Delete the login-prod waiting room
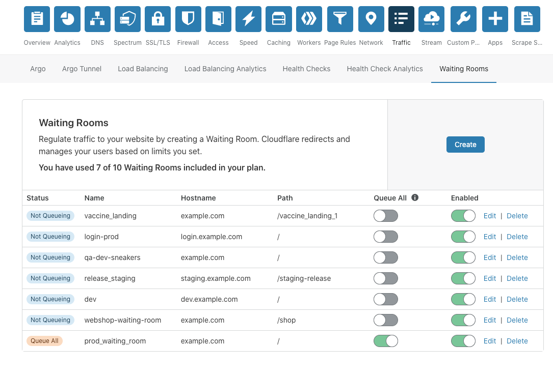Image resolution: width=553 pixels, height=374 pixels. pyautogui.click(x=517, y=237)
